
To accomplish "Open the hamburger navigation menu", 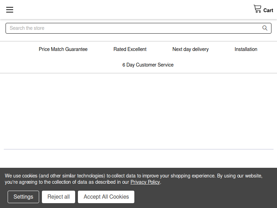I will 10,10.
